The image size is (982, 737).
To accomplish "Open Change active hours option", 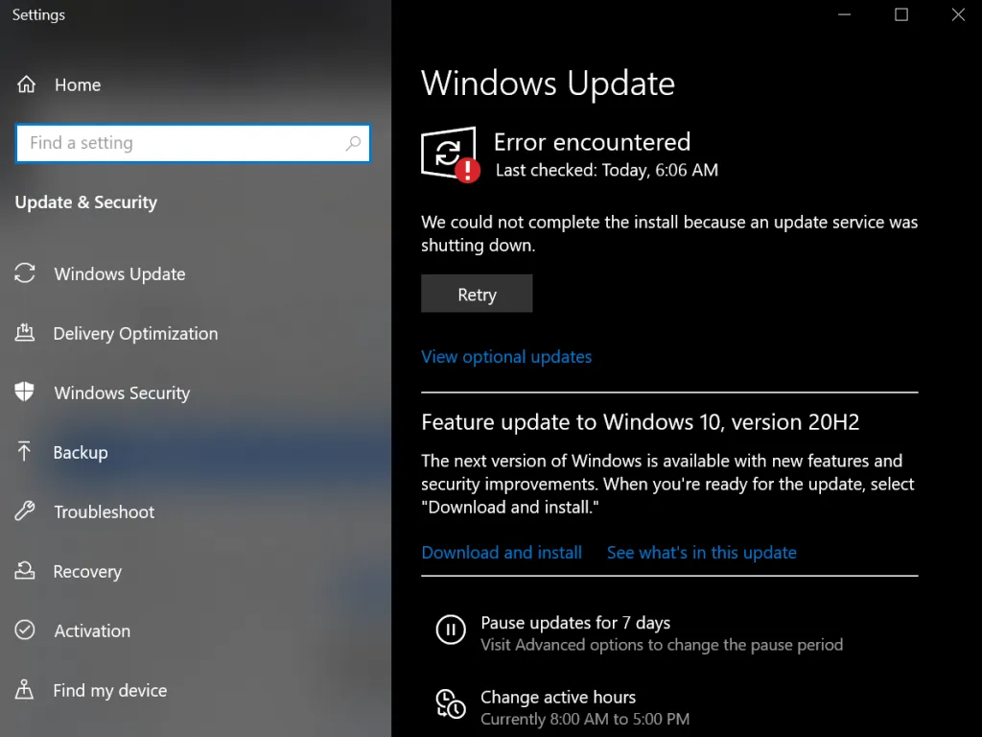I will click(558, 697).
